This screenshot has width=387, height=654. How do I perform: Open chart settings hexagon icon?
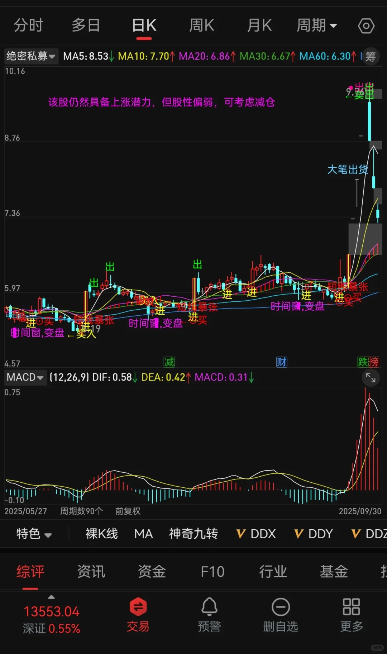366,26
